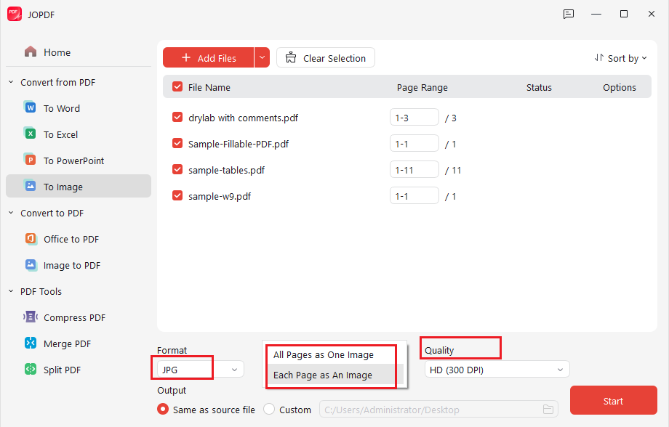Click the Office icon beside Office to PDF
The image size is (669, 427).
(31, 238)
